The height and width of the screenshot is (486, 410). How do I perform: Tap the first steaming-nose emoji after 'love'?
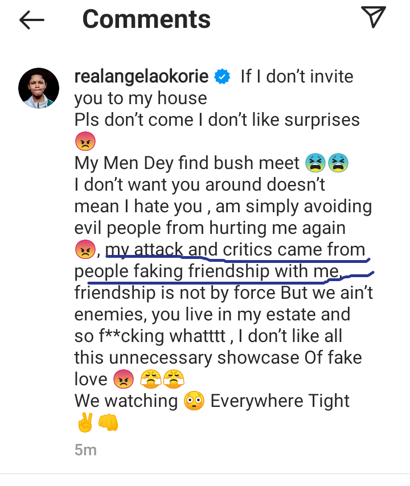150,379
